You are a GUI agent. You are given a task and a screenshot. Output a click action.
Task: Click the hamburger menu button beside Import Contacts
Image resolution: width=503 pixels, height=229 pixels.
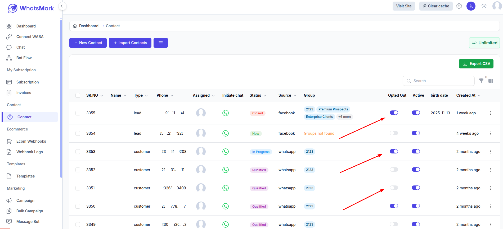161,43
